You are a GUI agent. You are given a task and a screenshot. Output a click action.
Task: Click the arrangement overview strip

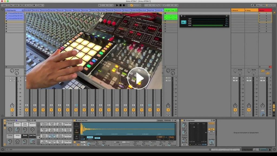(225, 149)
